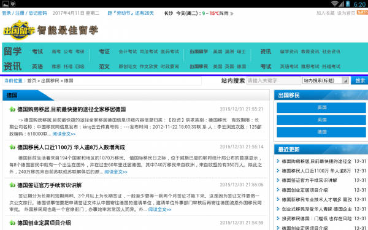
Task: Open 作文欣赏 menu item
Action: [x=149, y=67]
